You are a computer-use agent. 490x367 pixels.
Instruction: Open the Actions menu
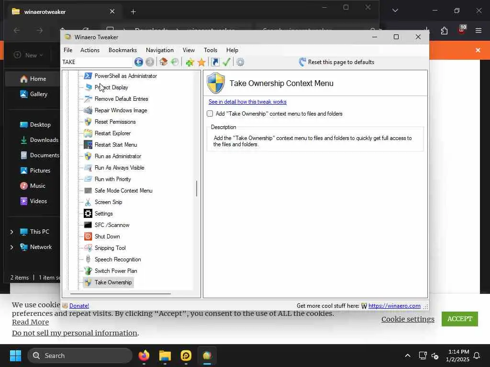[x=90, y=50]
